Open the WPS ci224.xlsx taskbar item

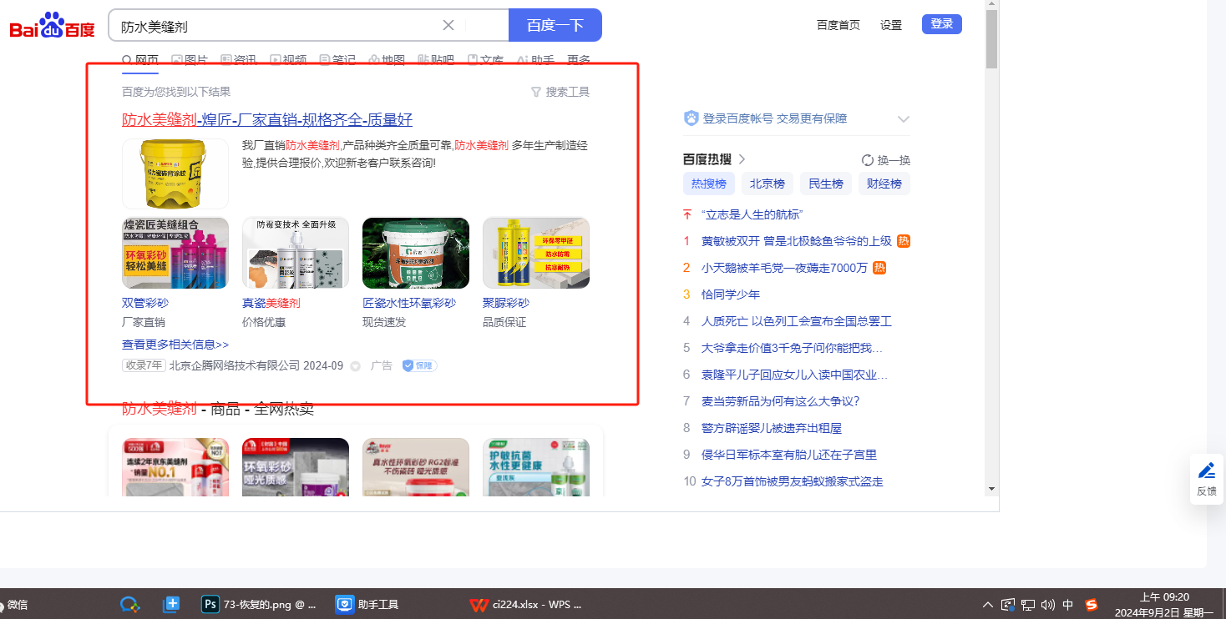[x=526, y=605]
